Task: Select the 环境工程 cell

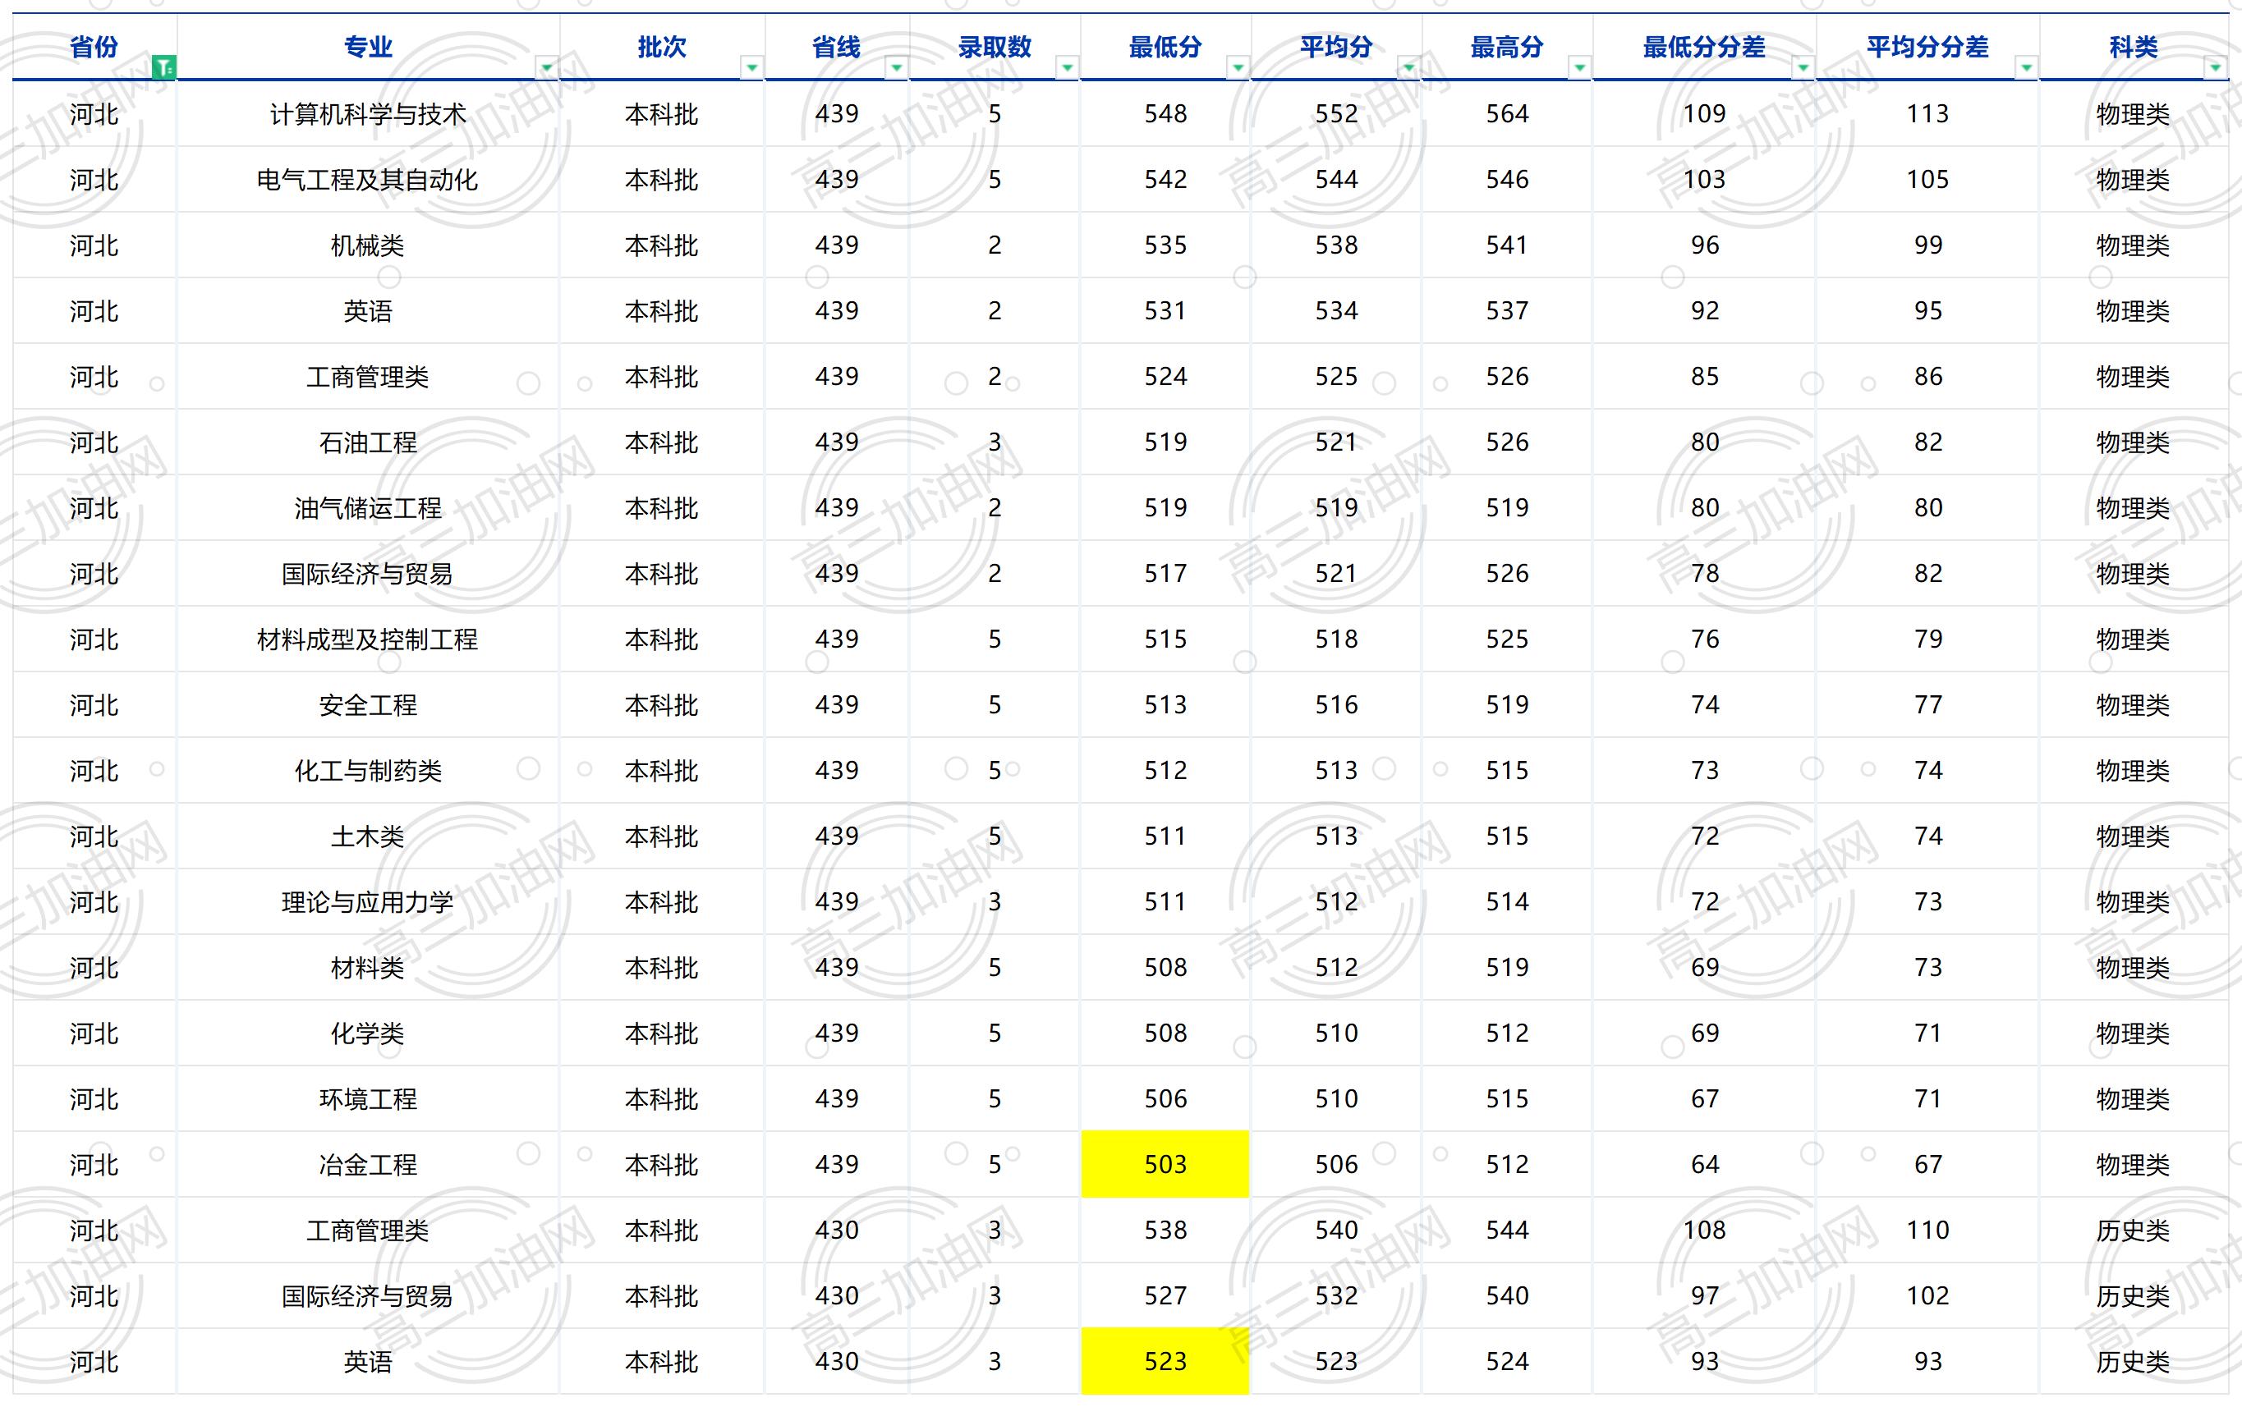Action: 368,1099
